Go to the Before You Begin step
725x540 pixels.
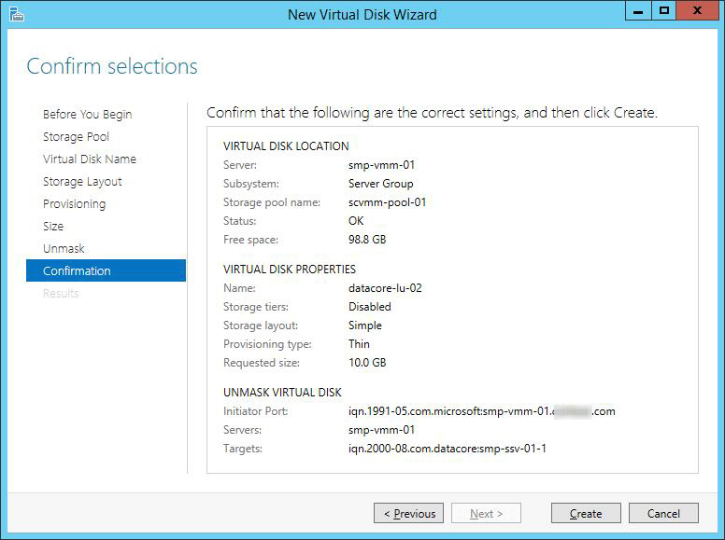(87, 114)
